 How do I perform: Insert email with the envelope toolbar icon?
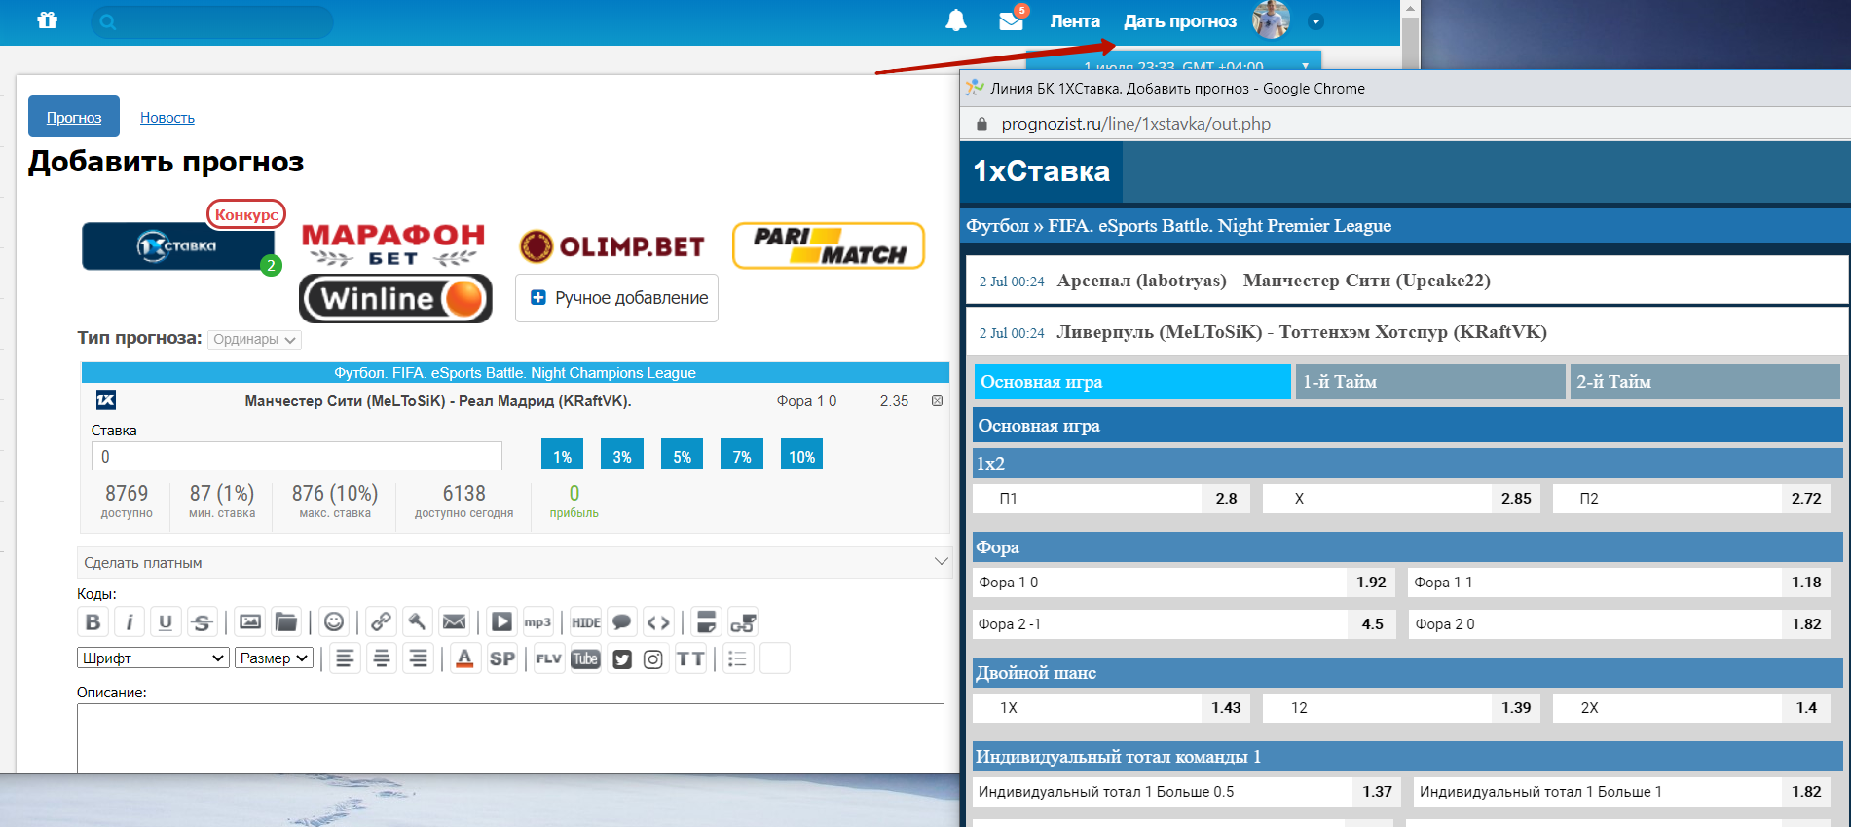pos(454,621)
